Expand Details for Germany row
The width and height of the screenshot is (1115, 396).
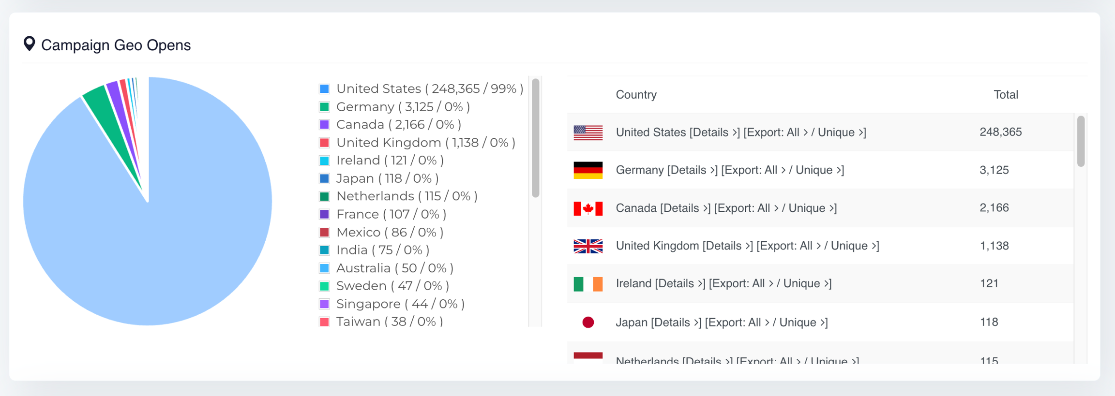(x=692, y=170)
